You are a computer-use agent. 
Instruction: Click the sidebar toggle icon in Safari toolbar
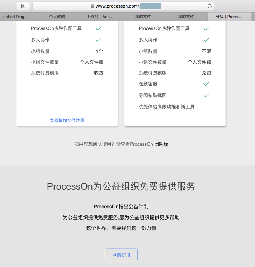[x=23, y=6]
